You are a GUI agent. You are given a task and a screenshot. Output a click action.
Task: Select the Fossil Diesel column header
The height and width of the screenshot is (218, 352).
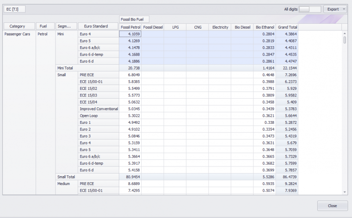[153, 27]
